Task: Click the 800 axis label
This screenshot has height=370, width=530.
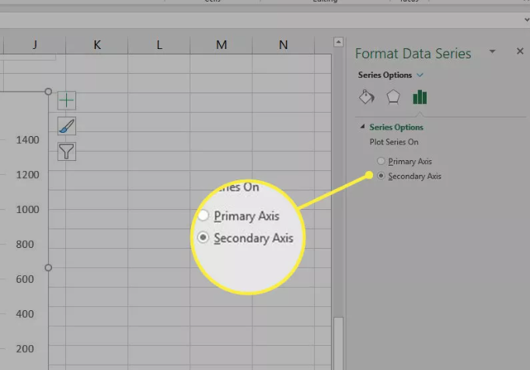Action: pos(25,245)
